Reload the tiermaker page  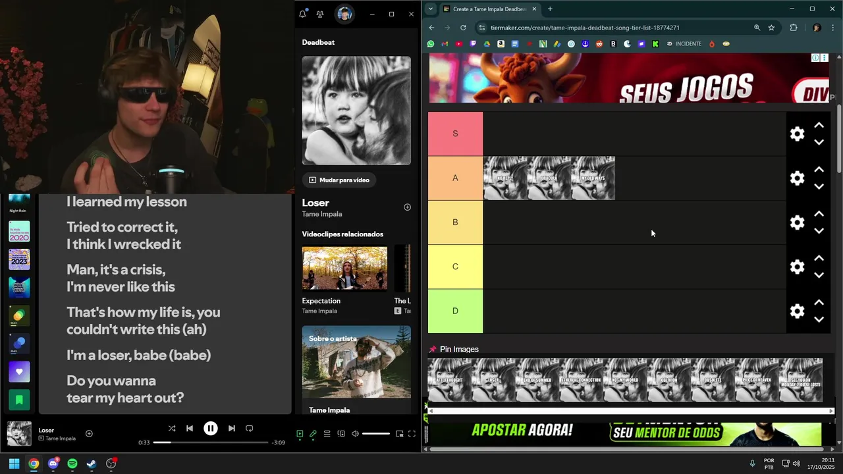pyautogui.click(x=463, y=28)
